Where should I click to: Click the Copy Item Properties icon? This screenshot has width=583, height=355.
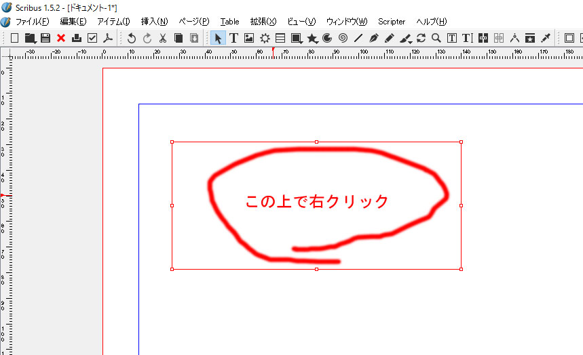[x=530, y=38]
